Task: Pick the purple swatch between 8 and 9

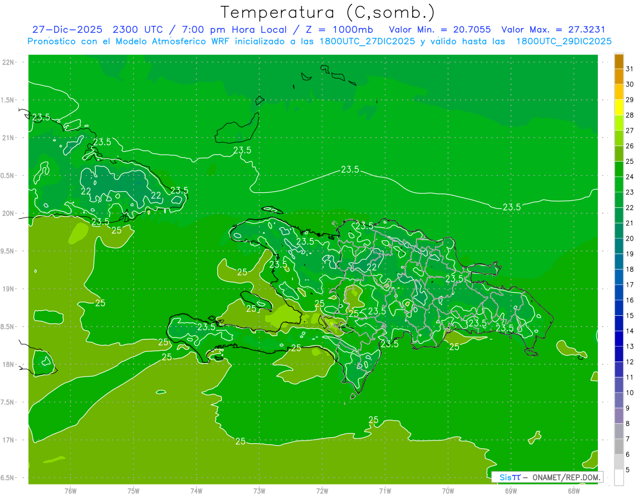Action: (619, 416)
